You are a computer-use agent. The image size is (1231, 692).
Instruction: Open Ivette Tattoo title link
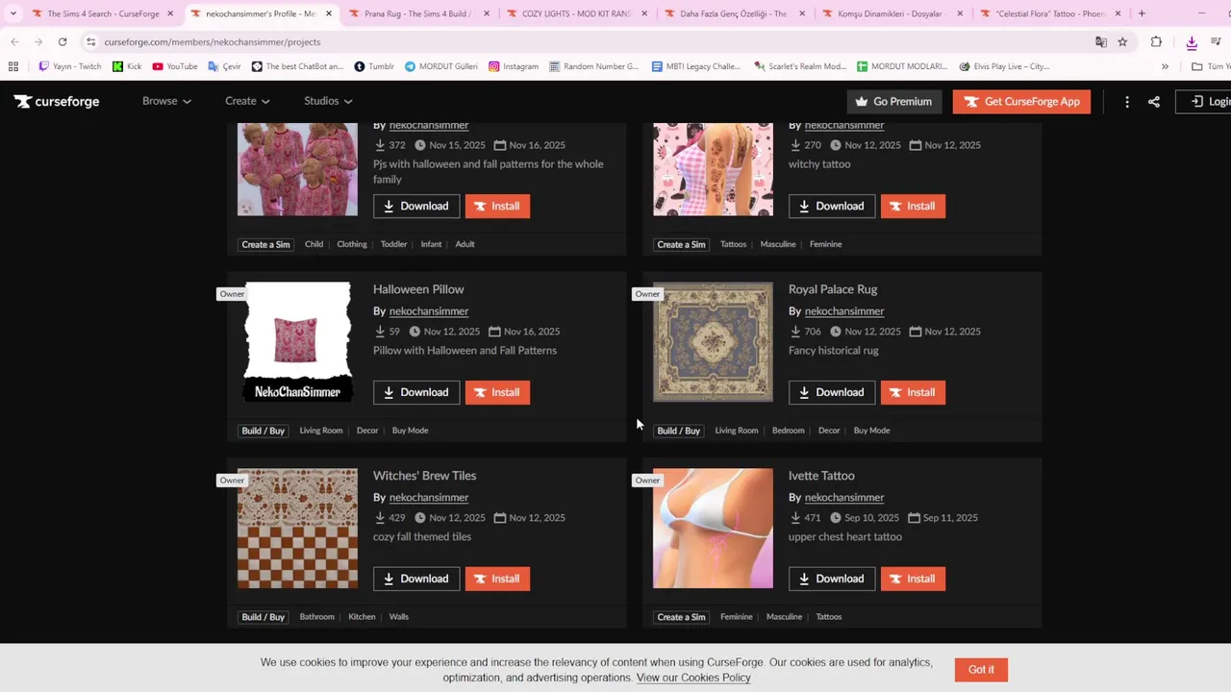(821, 476)
